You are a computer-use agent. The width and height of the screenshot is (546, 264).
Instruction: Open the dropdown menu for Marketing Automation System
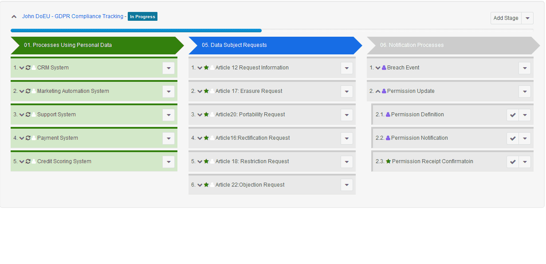169,92
